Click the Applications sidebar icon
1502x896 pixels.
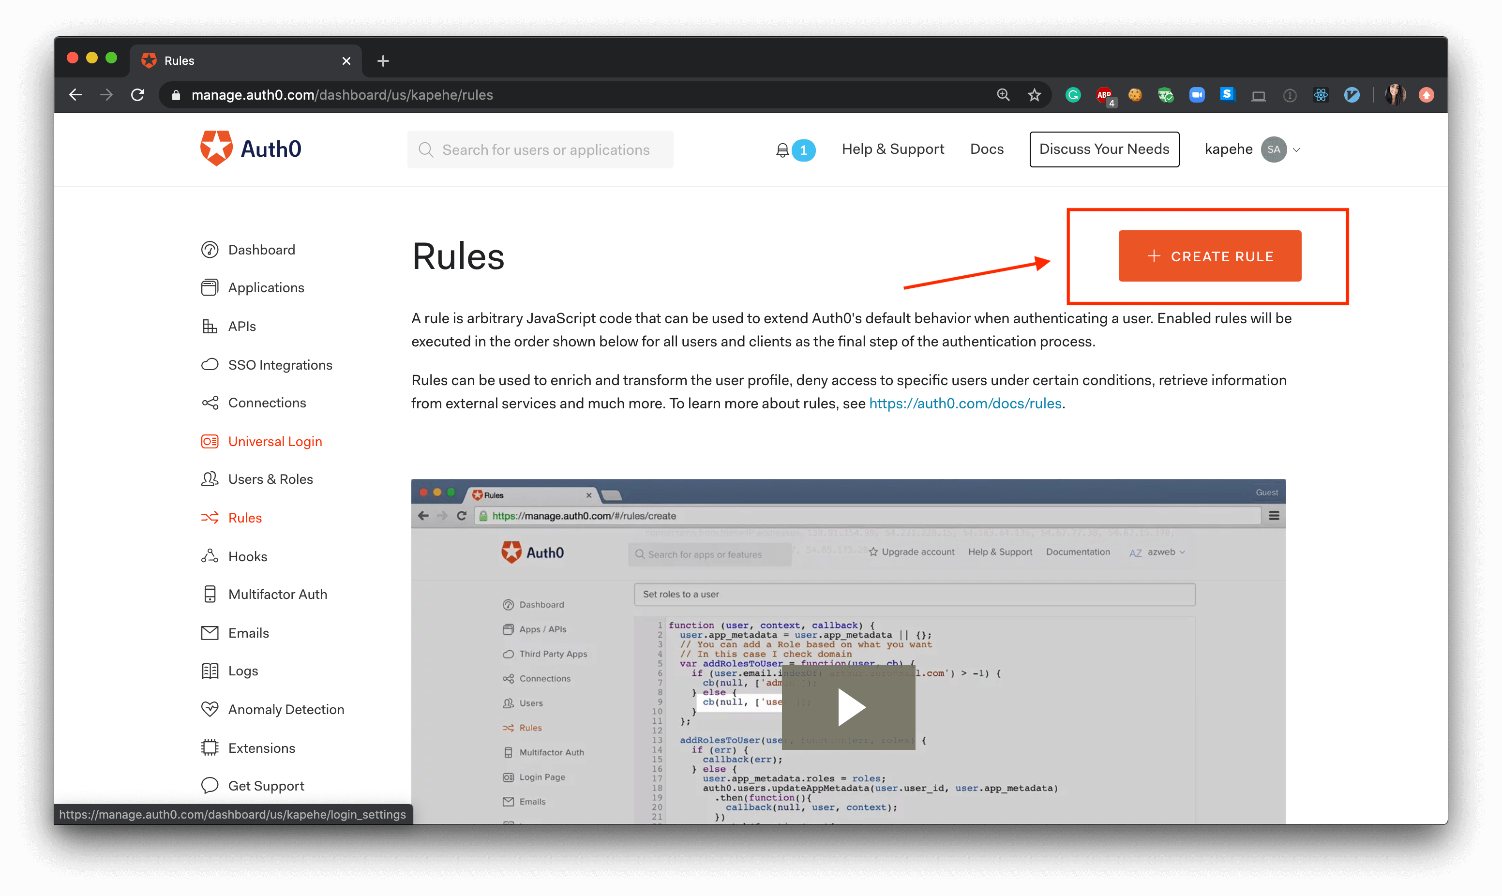click(210, 287)
